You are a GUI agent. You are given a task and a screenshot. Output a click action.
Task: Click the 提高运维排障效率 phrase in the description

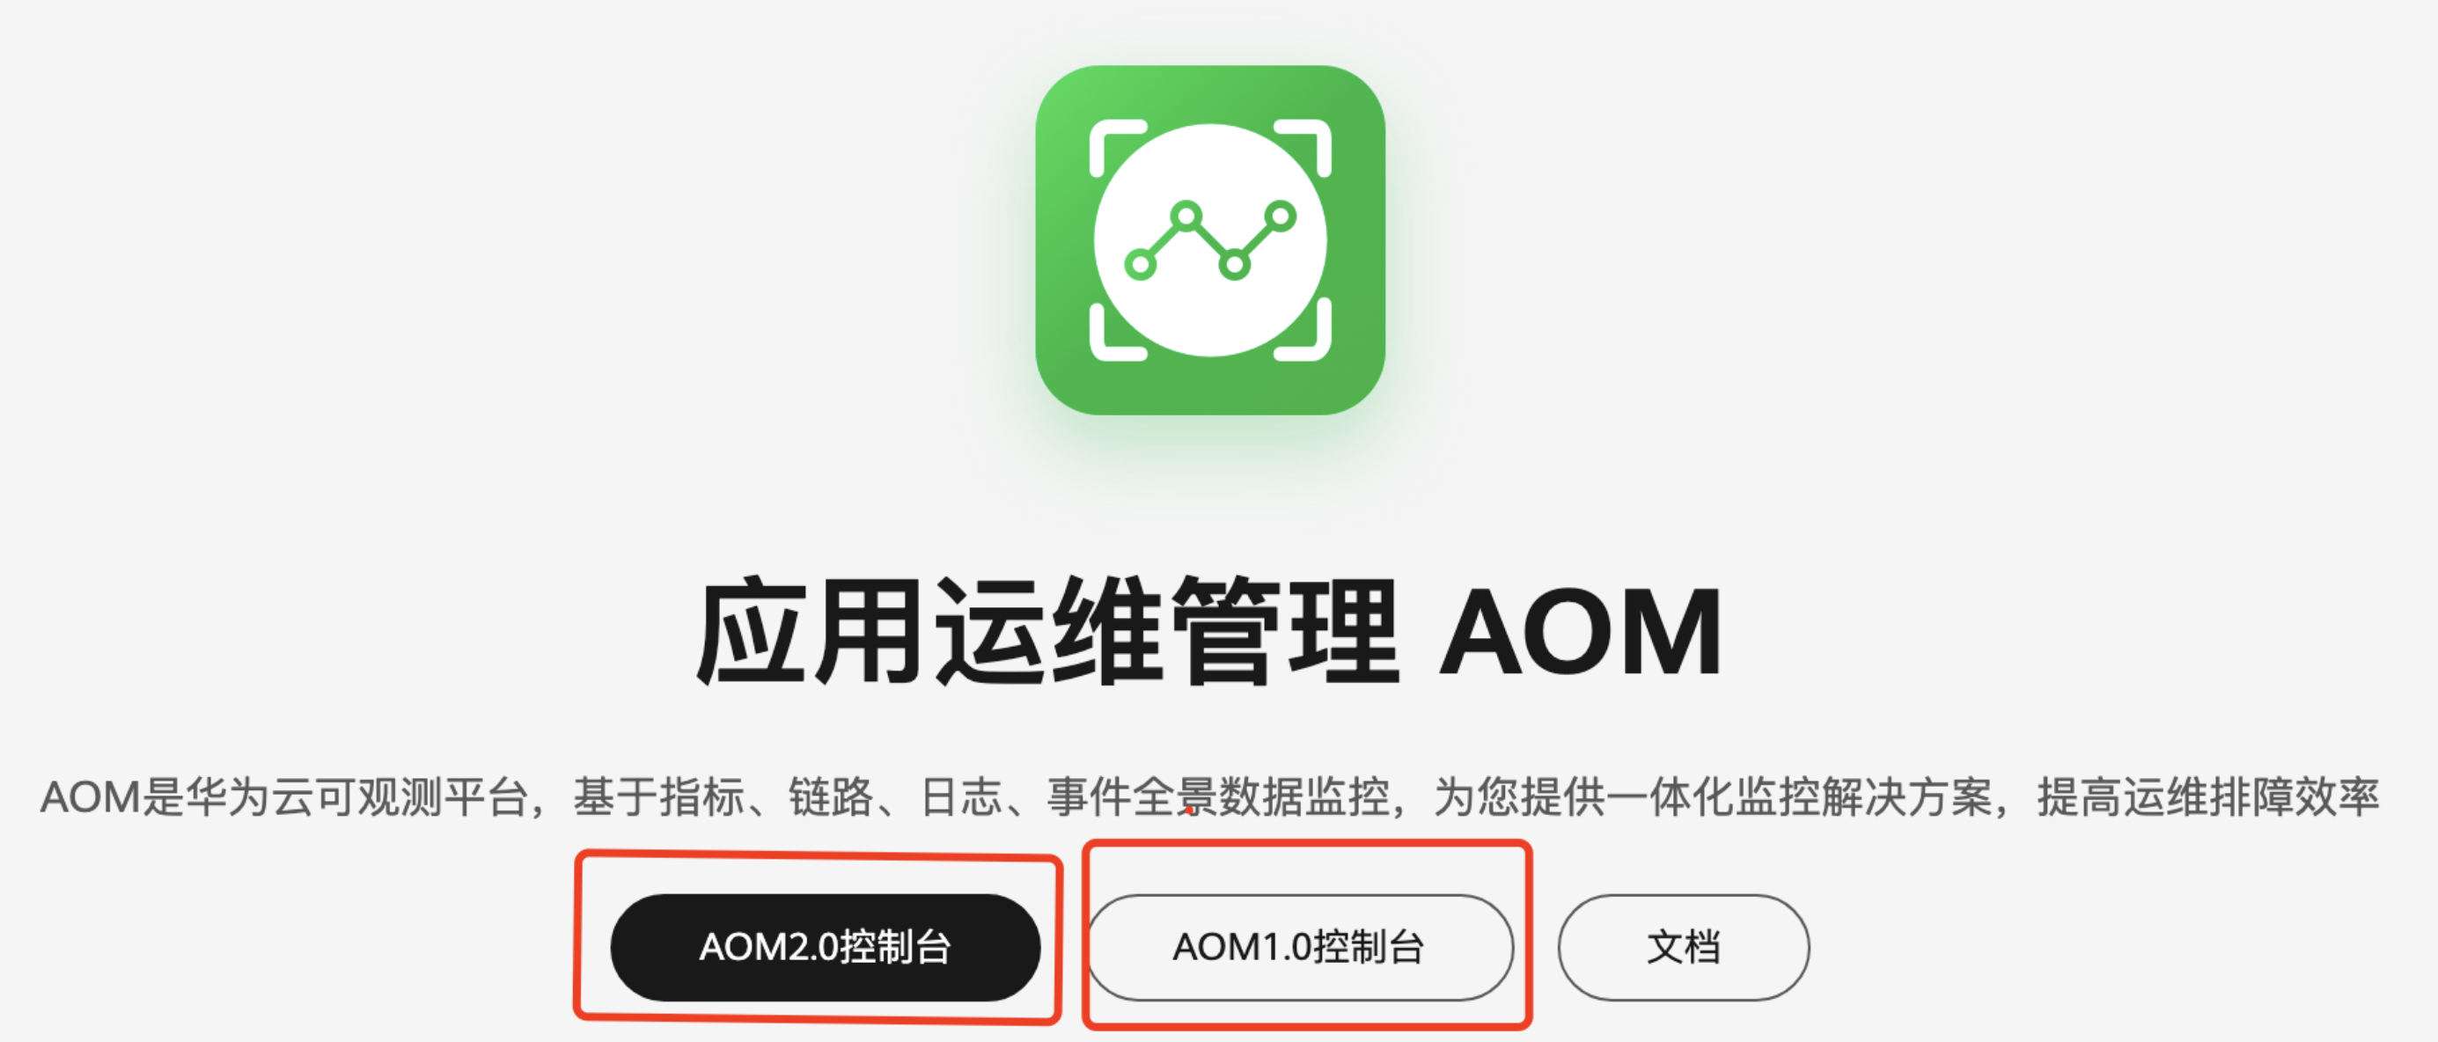click(2208, 796)
